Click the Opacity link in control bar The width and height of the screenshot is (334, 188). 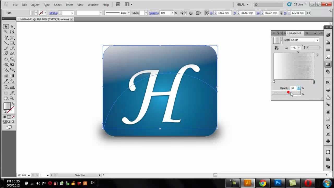click(154, 13)
